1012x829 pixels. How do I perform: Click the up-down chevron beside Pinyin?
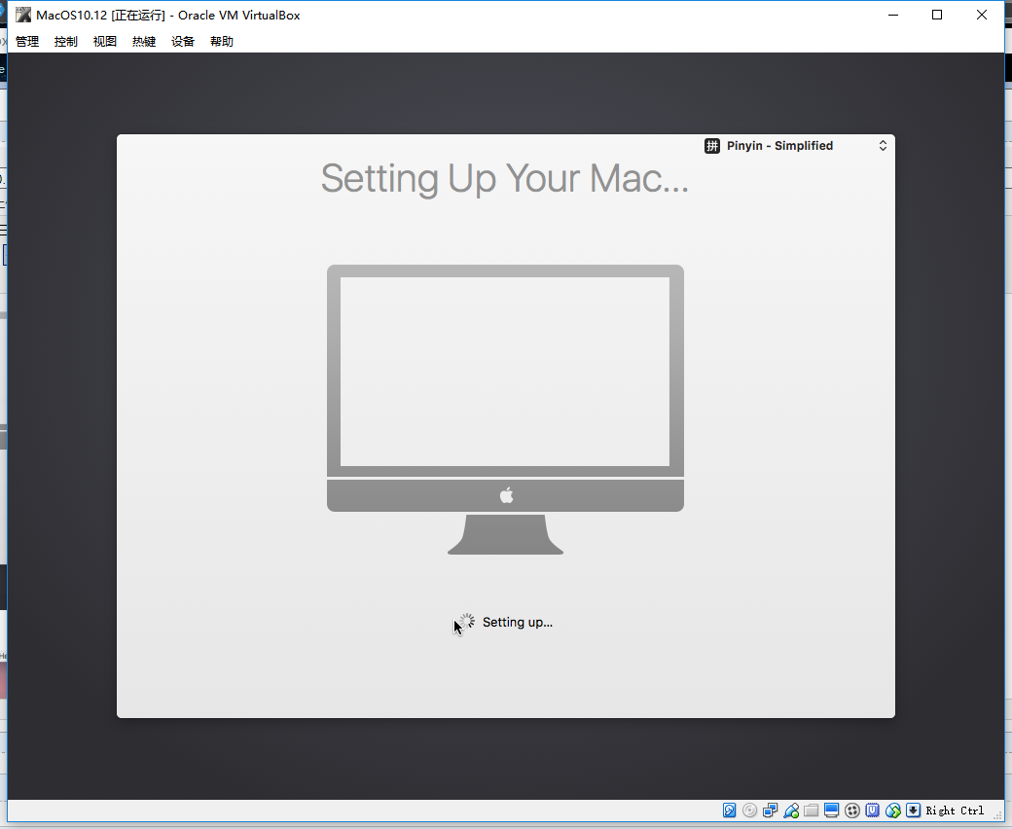tap(883, 146)
